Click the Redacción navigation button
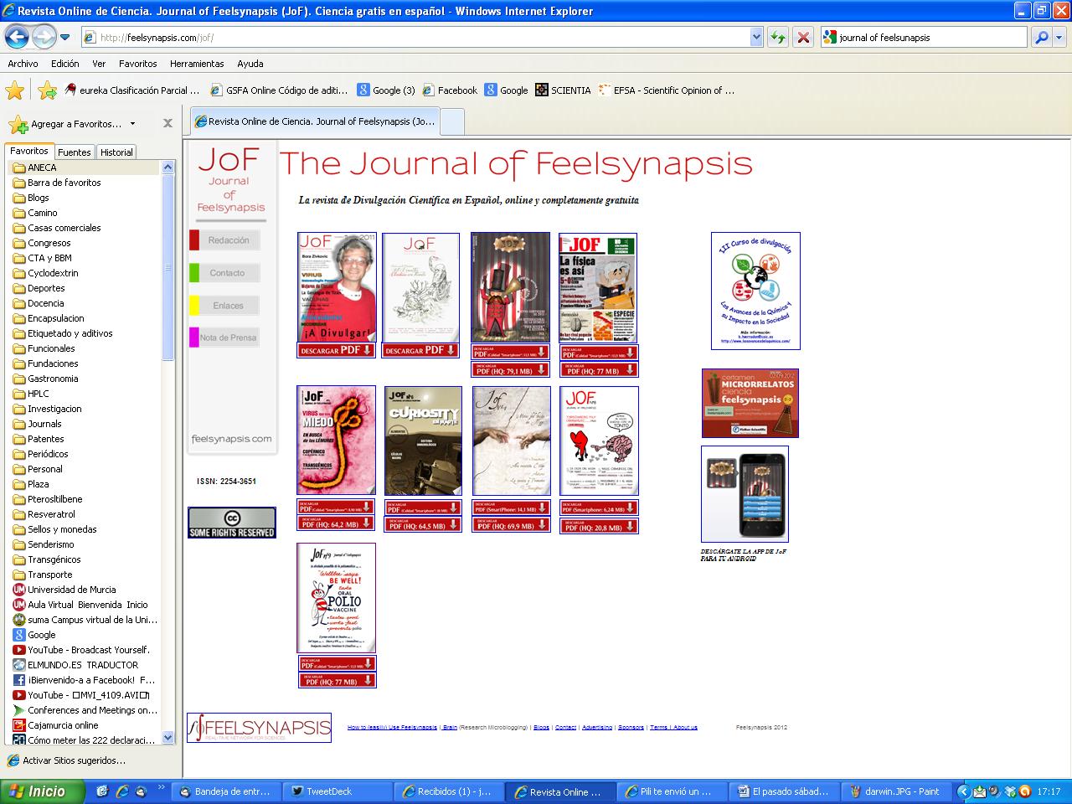This screenshot has height=804, width=1072. pos(229,240)
